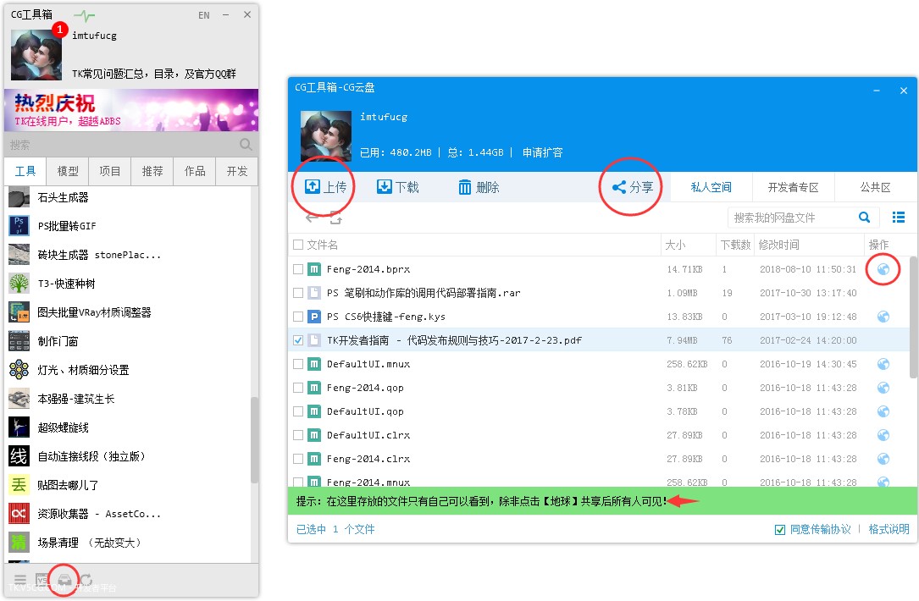Tick the select-all checkbox beside 文件名
Image resolution: width=919 pixels, height=601 pixels.
point(298,245)
